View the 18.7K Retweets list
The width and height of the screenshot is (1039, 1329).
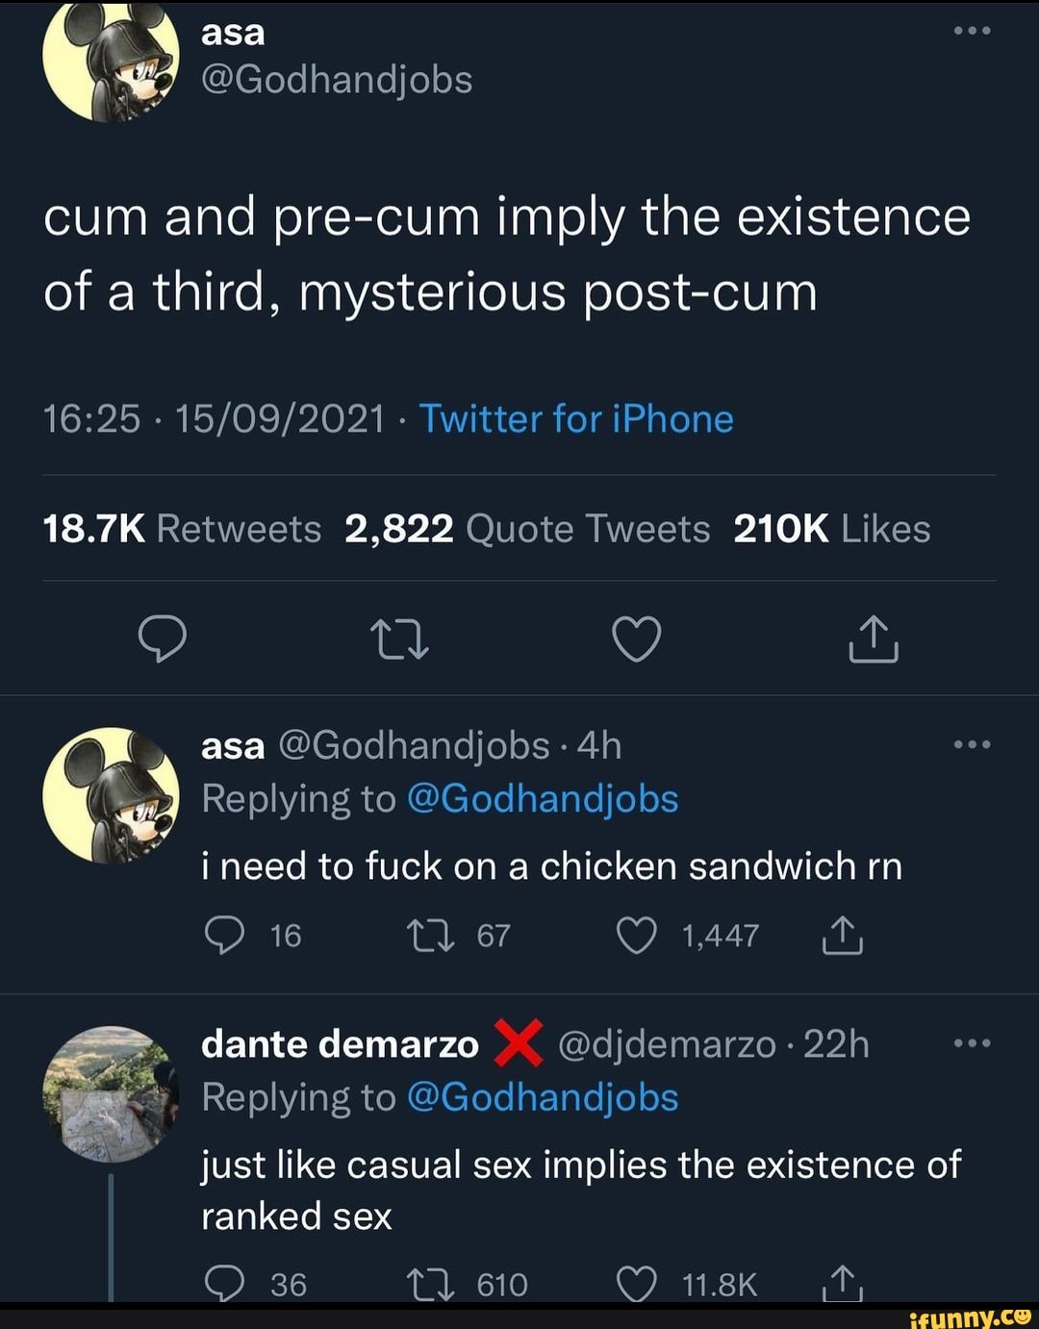click(x=183, y=529)
